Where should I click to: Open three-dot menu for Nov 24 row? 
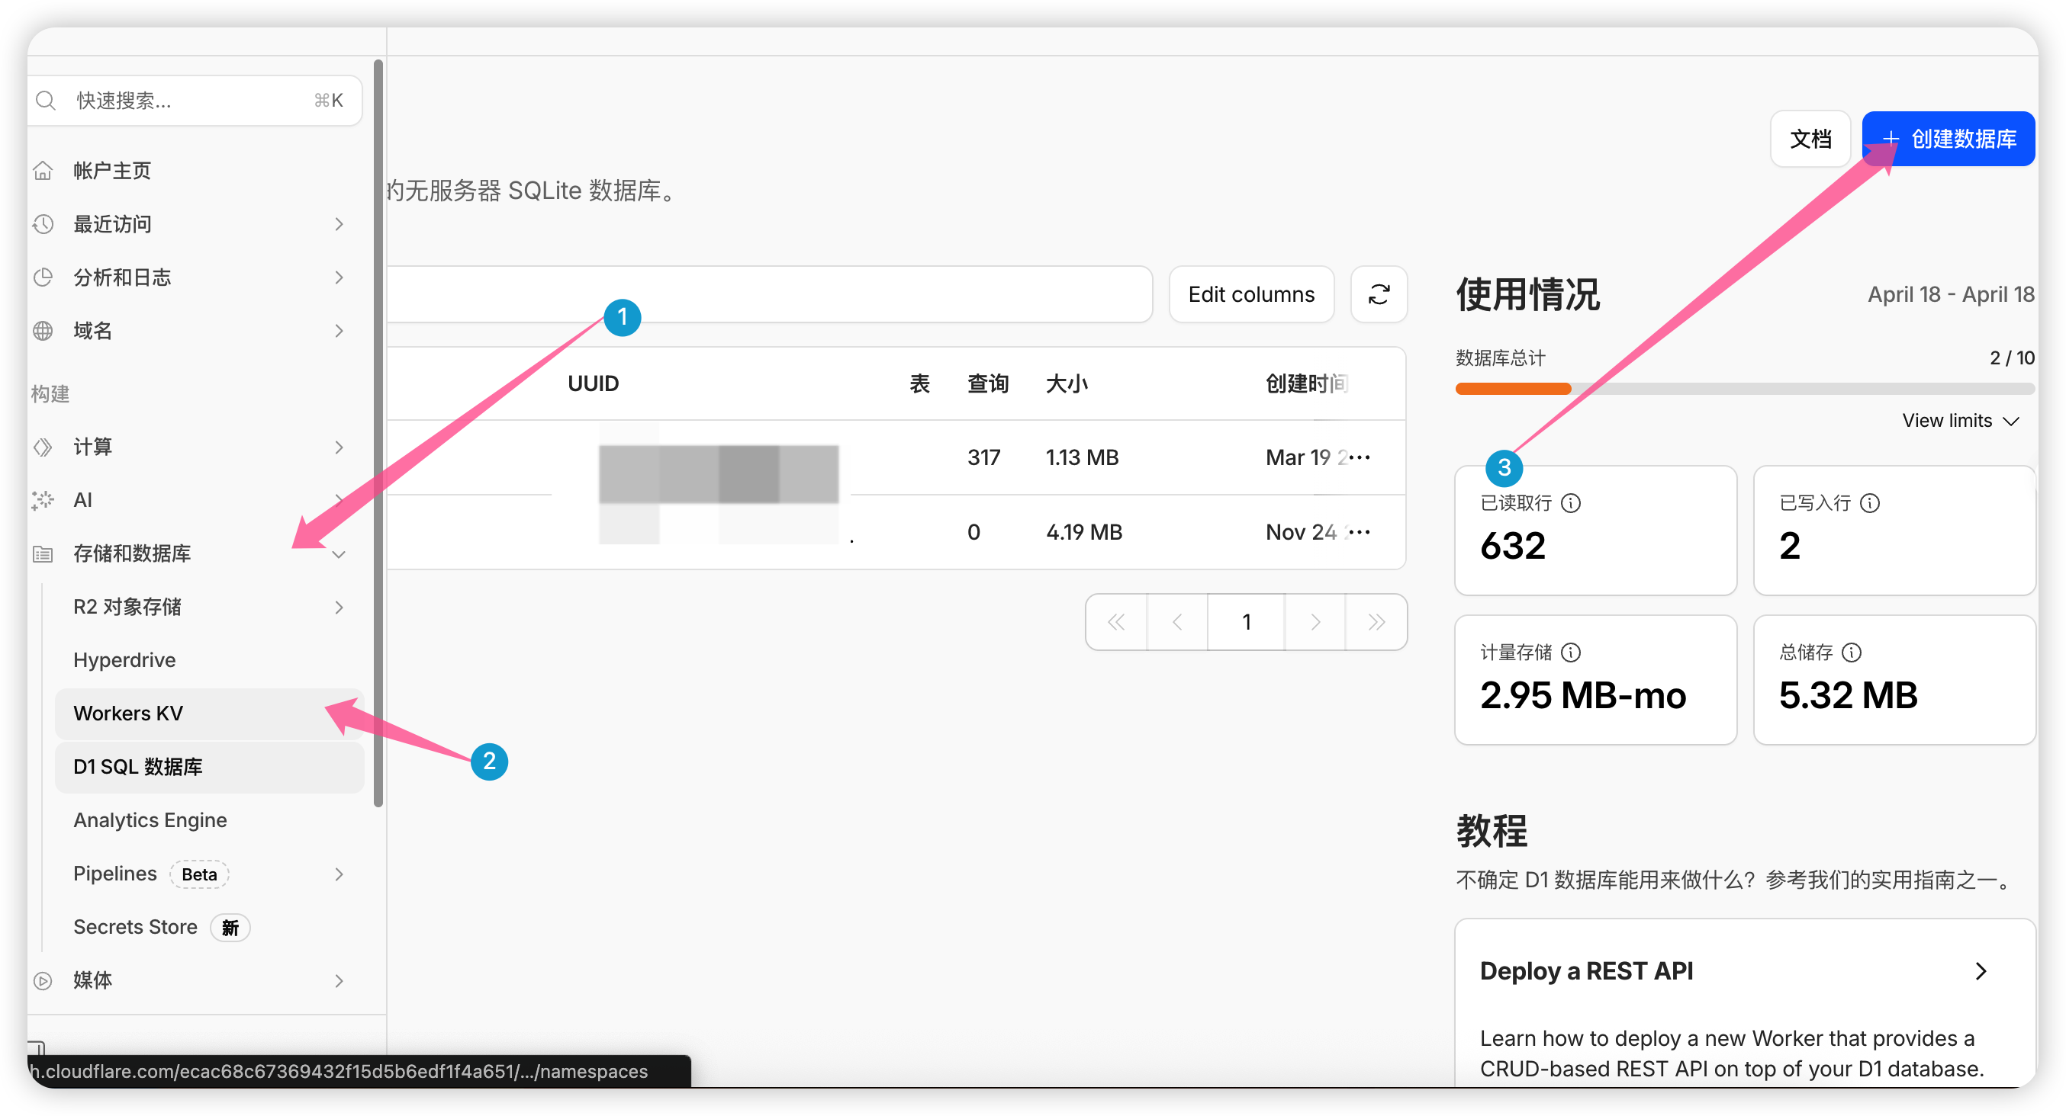click(1360, 531)
